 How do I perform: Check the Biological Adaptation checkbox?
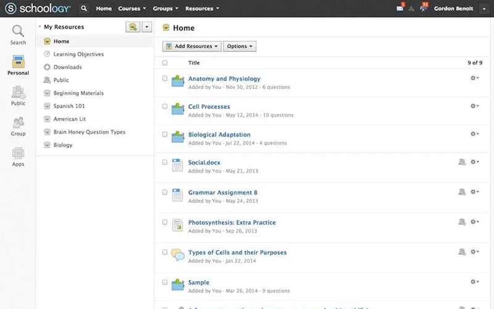click(165, 134)
